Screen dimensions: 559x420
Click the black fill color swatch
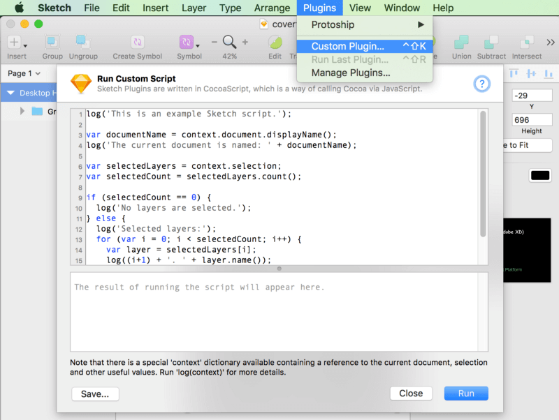pos(539,175)
